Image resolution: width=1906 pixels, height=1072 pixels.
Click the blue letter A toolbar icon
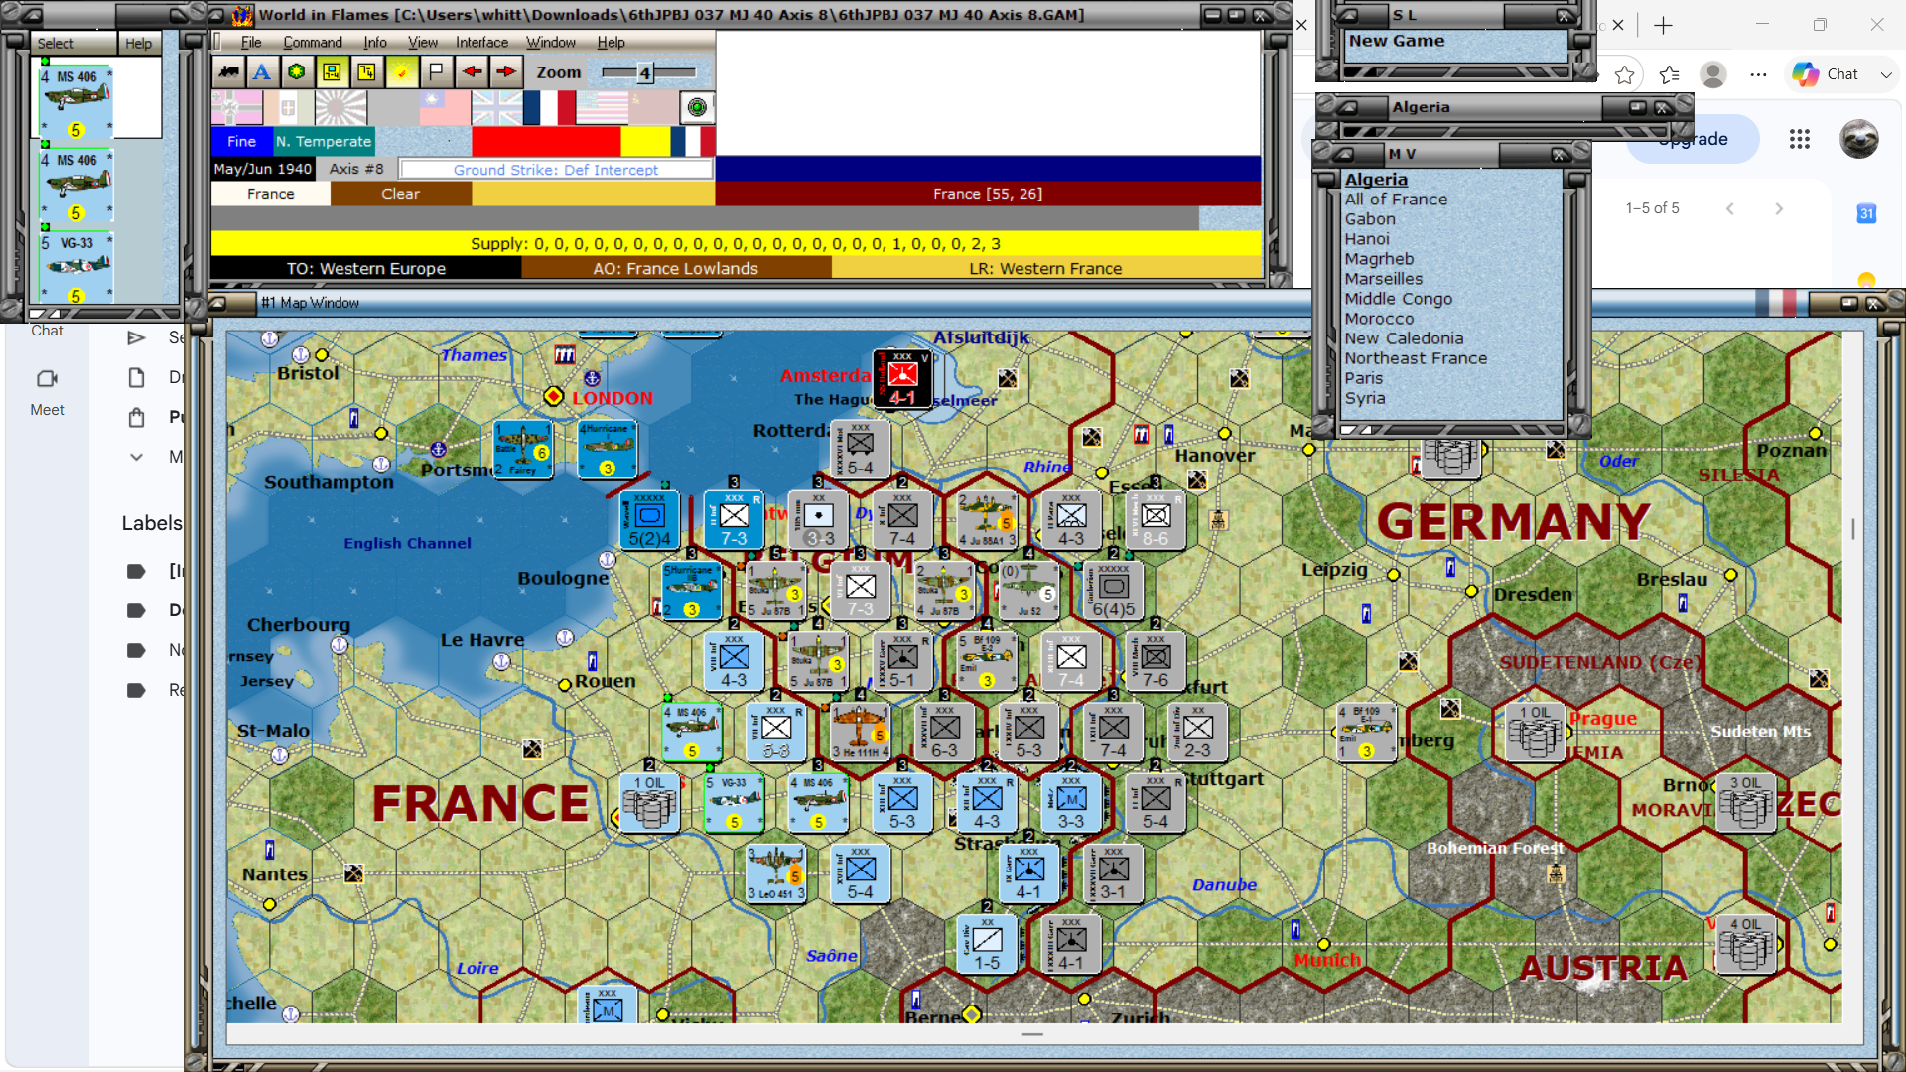click(x=262, y=71)
